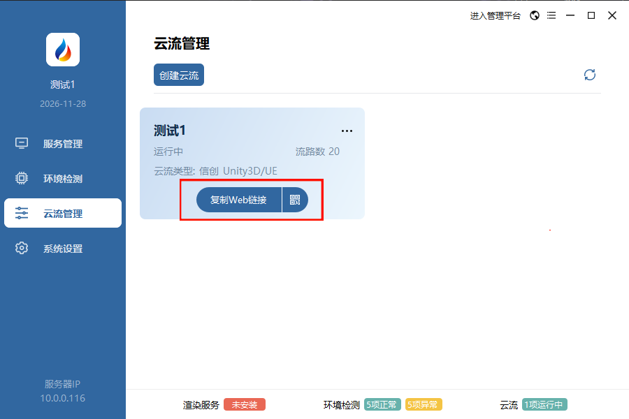Open 服务管理 in the sidebar
This screenshot has height=419, width=629.
pyautogui.click(x=63, y=144)
